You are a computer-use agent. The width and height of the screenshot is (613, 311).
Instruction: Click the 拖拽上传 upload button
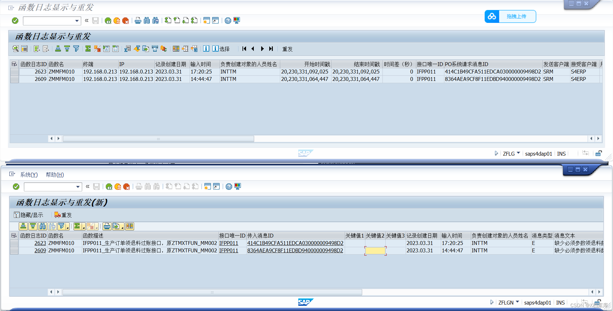click(510, 16)
